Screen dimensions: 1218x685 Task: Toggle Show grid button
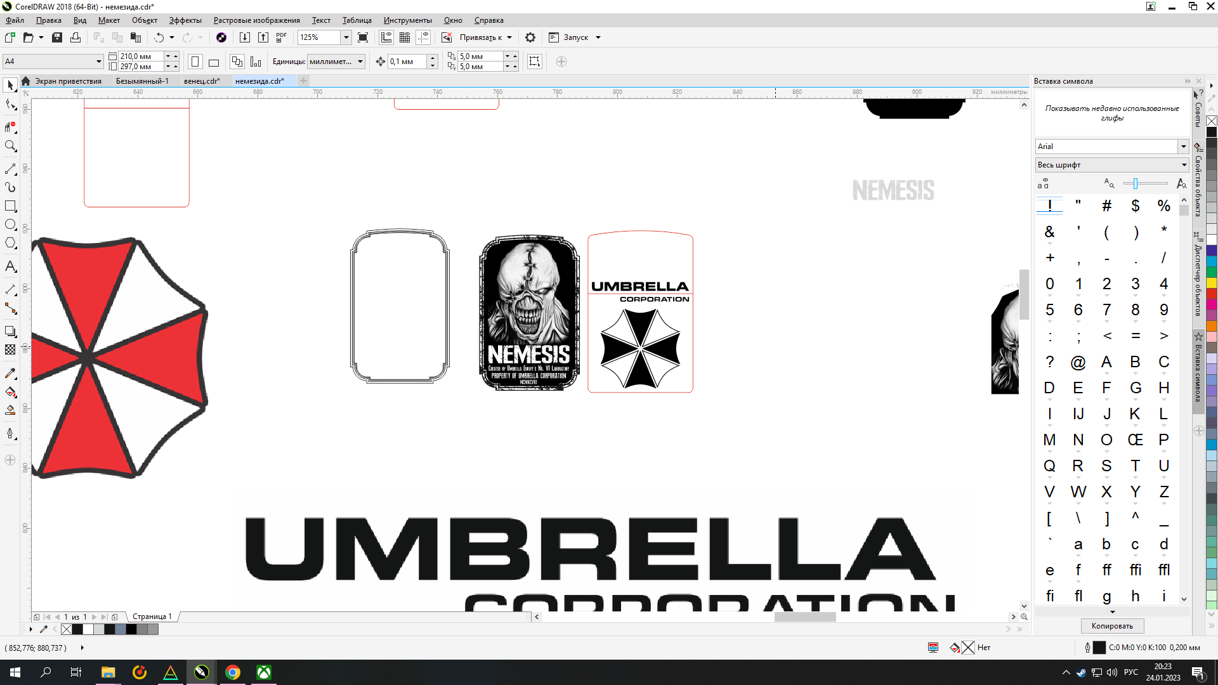405,37
